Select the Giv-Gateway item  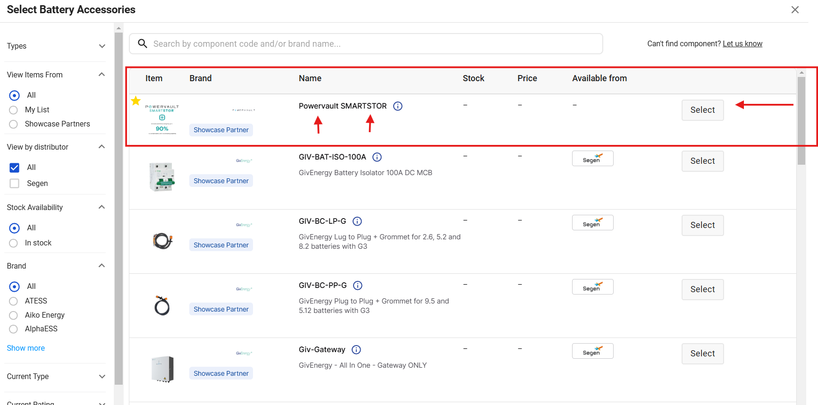(702, 354)
